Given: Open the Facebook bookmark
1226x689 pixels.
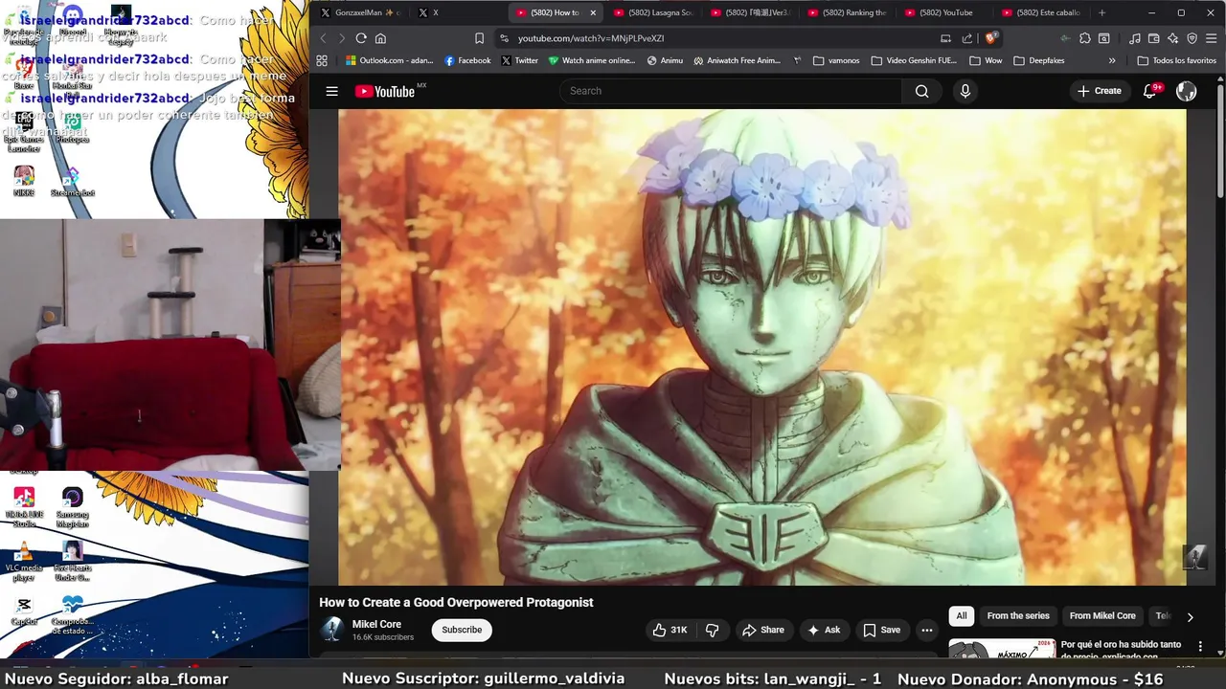Looking at the screenshot, I should 467,60.
